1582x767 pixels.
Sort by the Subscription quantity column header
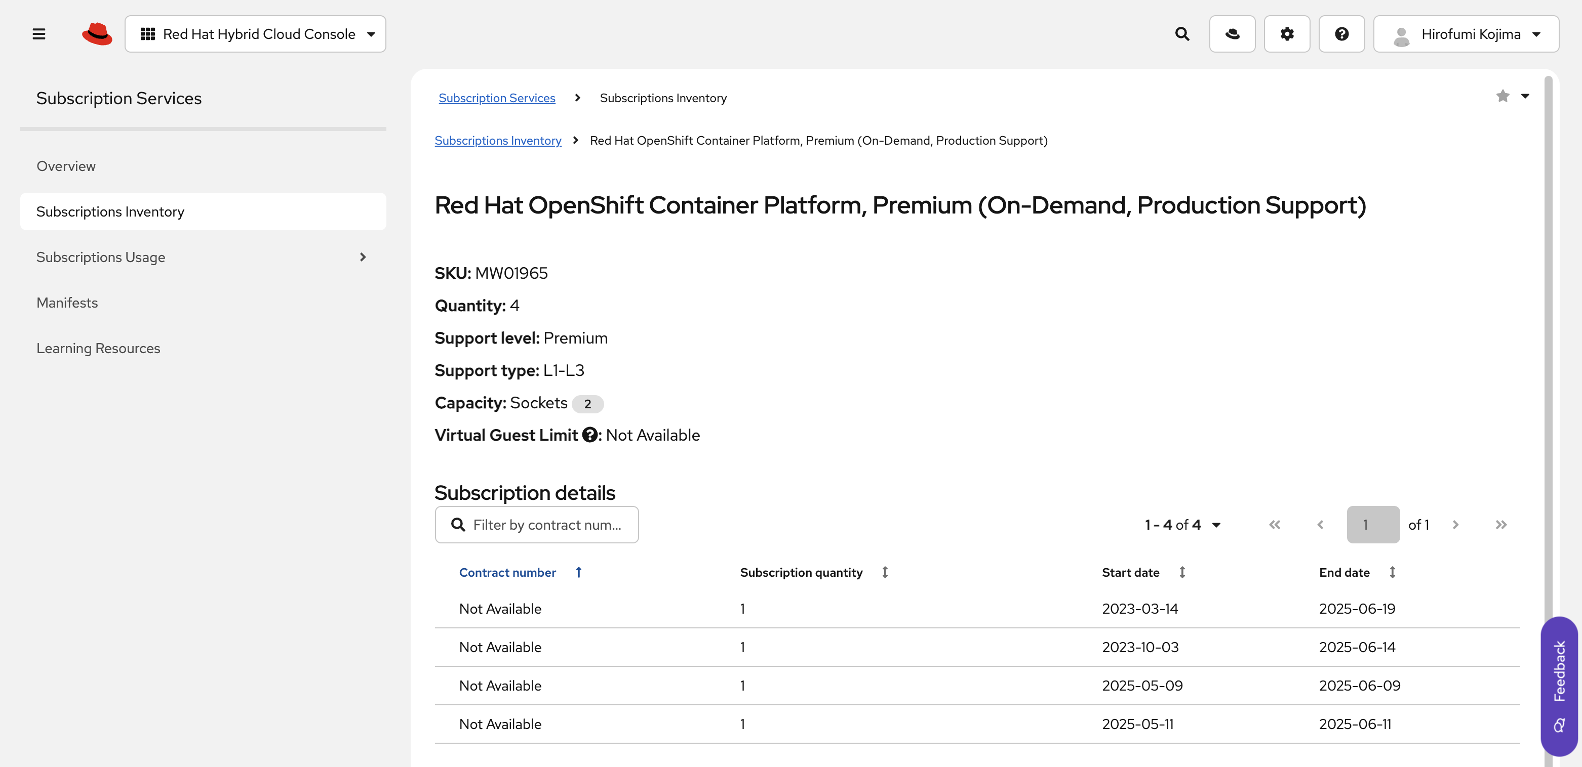tap(801, 573)
